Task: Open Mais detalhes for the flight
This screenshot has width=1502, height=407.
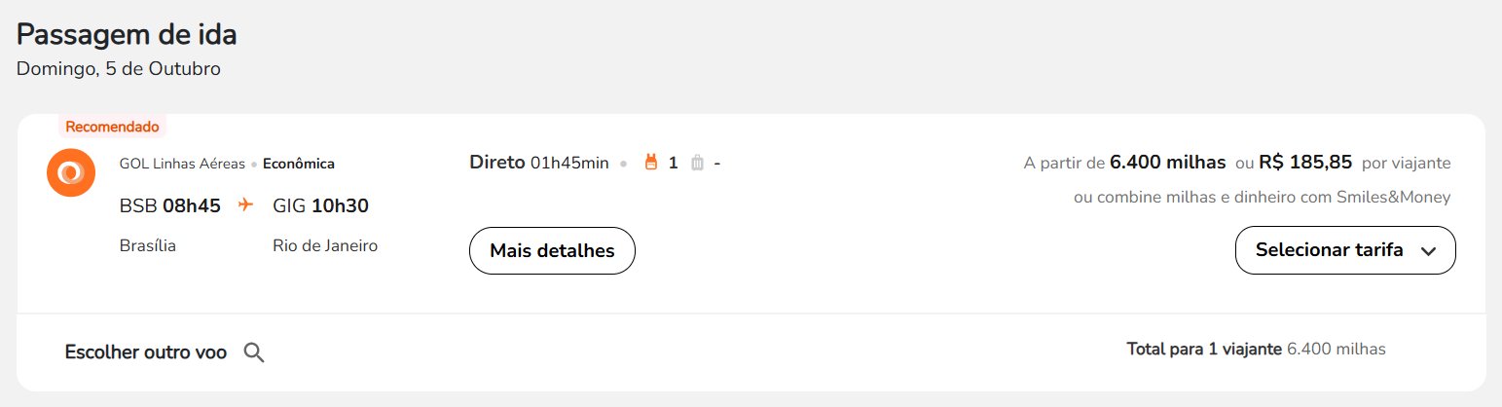Action: click(x=552, y=251)
